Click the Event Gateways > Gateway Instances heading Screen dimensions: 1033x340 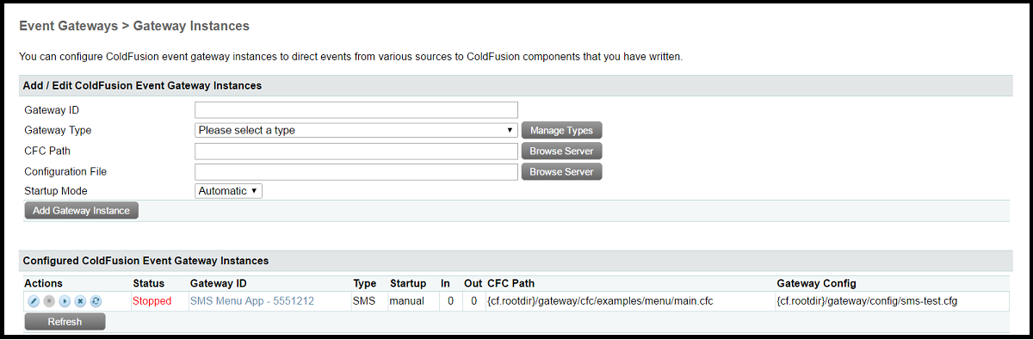click(134, 27)
